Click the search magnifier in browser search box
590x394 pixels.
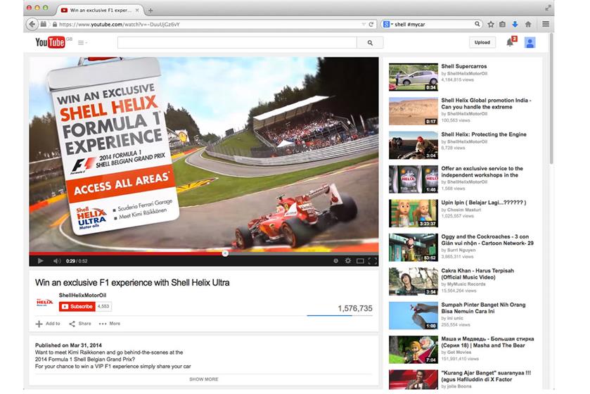[477, 24]
